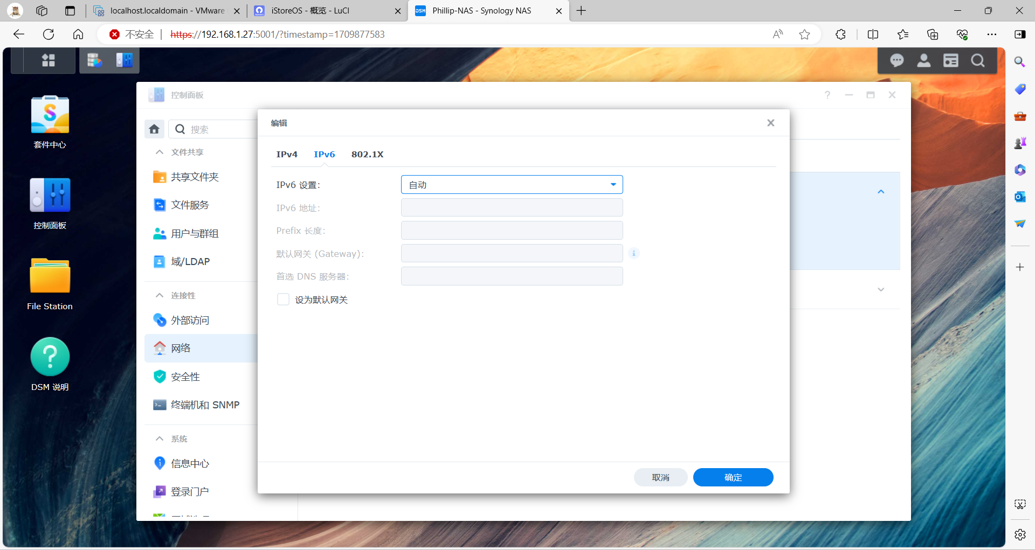Viewport: 1035px width, 550px height.
Task: Click the cancel button in dialog
Action: [x=660, y=477]
